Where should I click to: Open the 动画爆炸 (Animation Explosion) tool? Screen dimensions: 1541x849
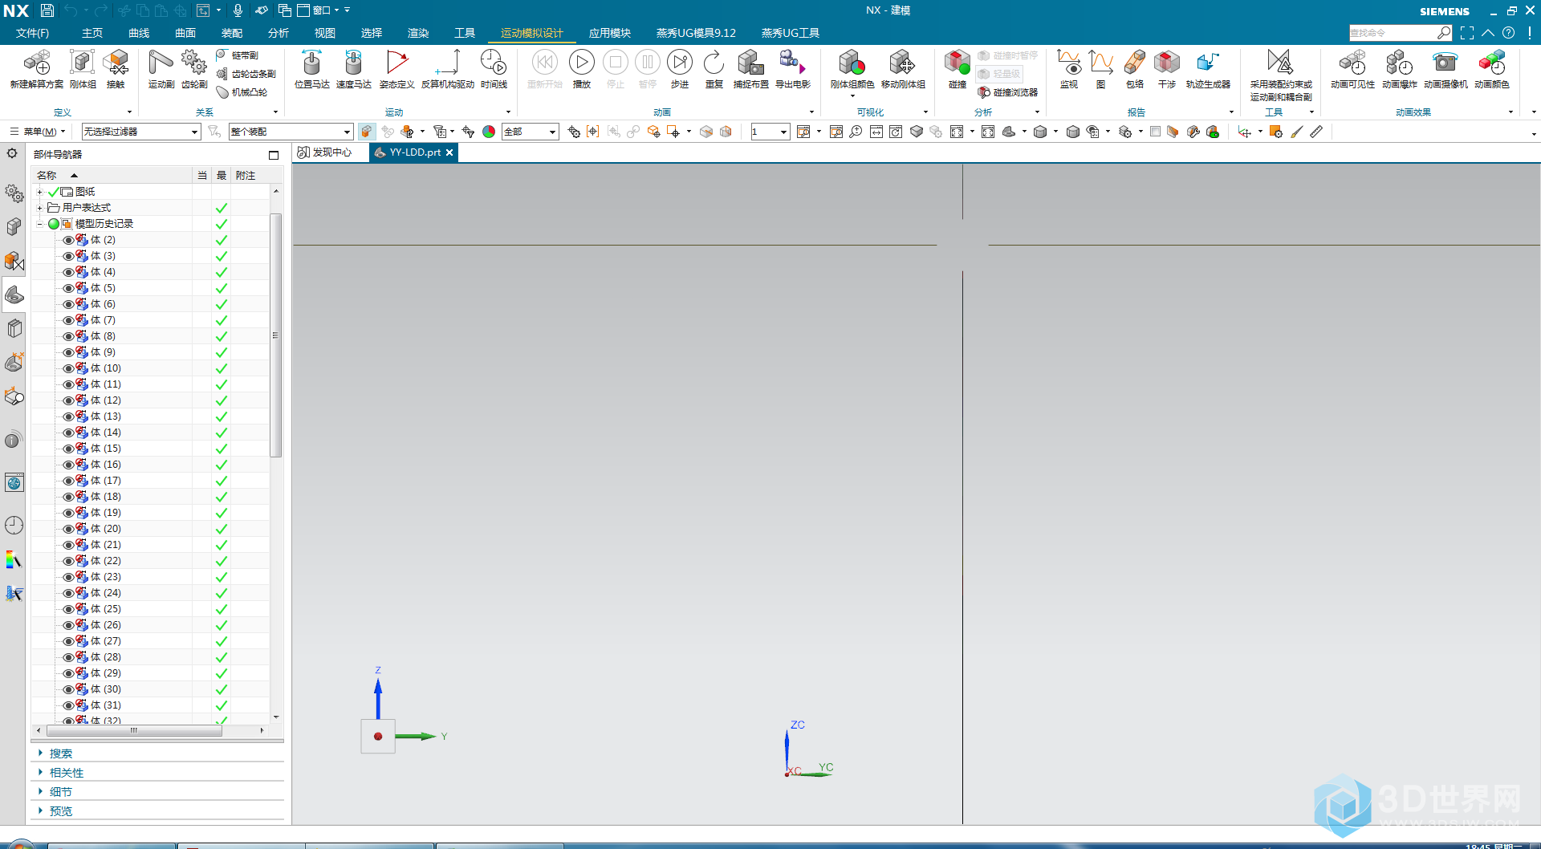coord(1400,68)
